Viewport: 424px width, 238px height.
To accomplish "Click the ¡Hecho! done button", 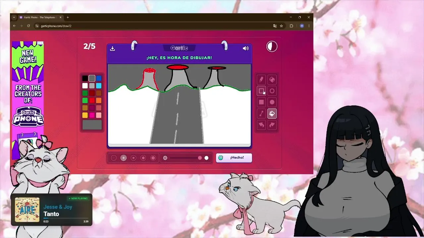I will pyautogui.click(x=234, y=158).
